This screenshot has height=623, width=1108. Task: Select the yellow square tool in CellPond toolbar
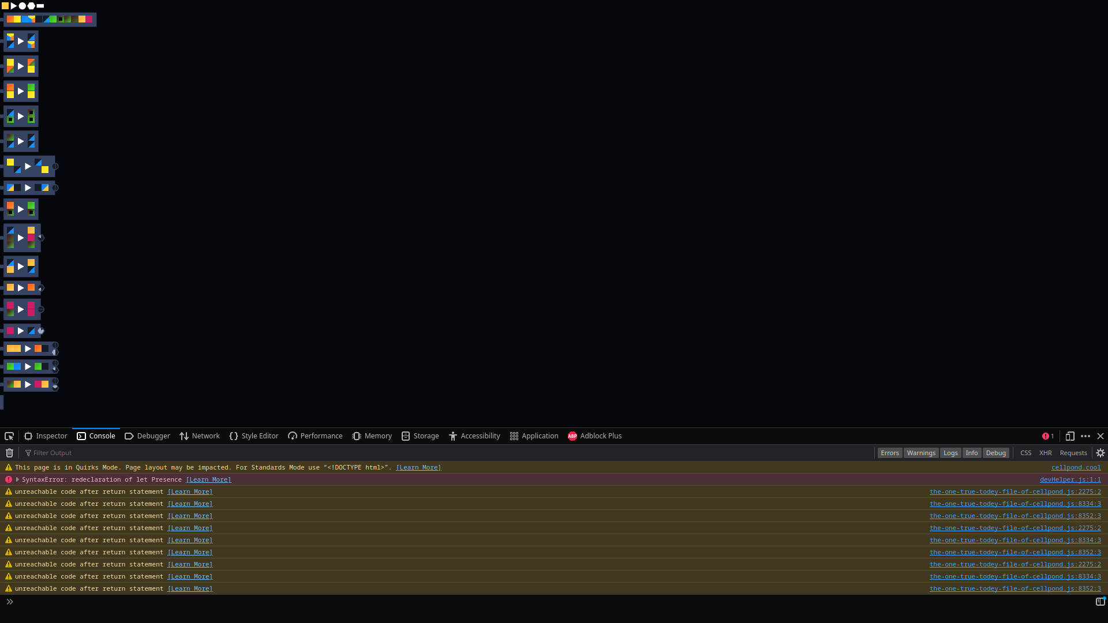[x=5, y=6]
